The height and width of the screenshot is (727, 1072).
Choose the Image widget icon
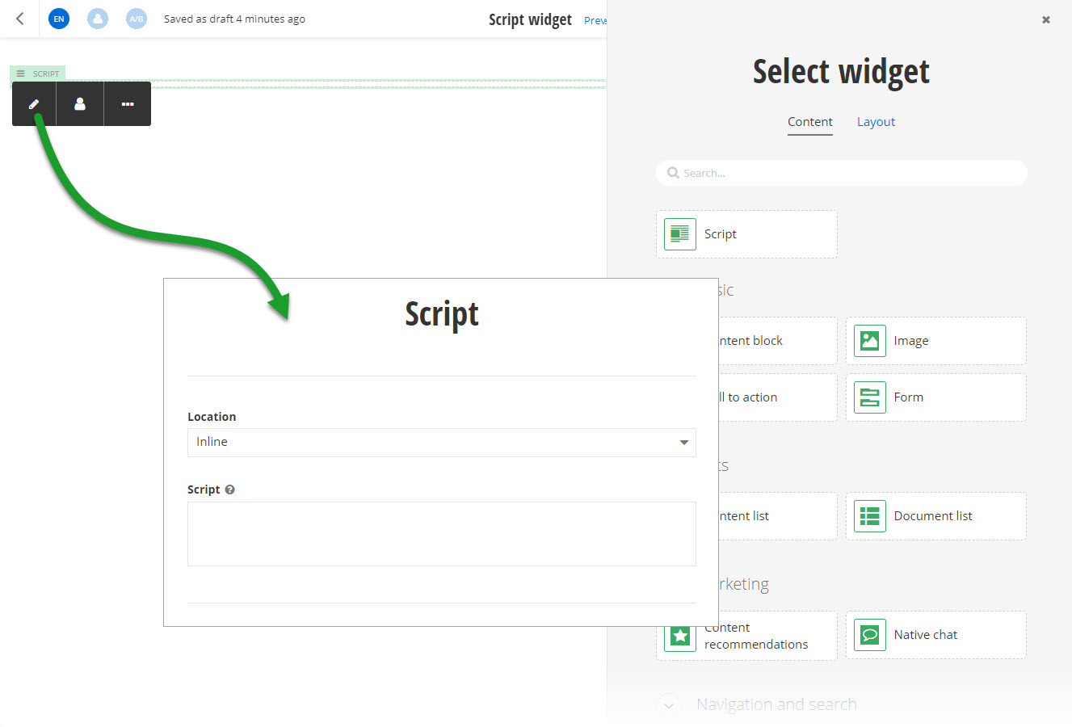tap(870, 341)
